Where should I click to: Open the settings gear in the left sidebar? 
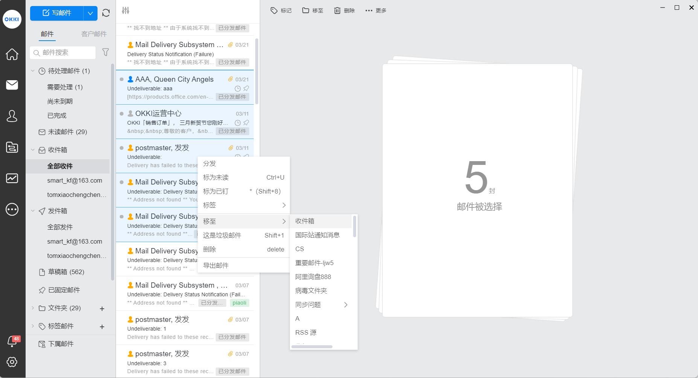pyautogui.click(x=12, y=362)
